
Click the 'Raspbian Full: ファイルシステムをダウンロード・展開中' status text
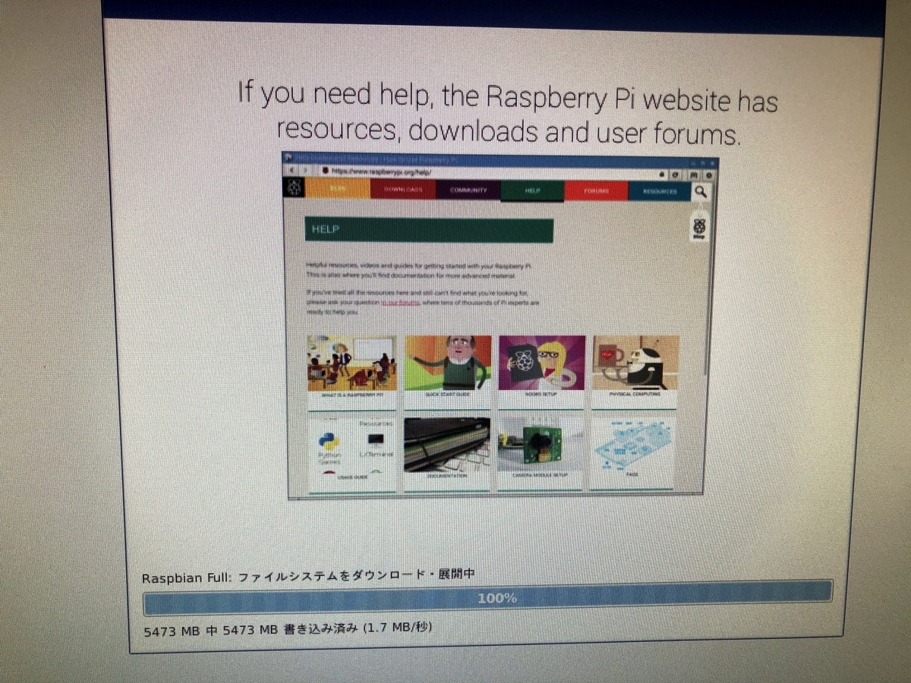tap(309, 577)
